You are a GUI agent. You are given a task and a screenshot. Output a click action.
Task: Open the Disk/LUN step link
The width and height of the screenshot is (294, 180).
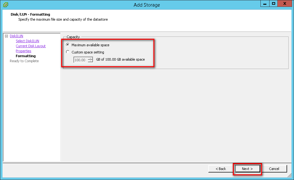[x=16, y=36]
